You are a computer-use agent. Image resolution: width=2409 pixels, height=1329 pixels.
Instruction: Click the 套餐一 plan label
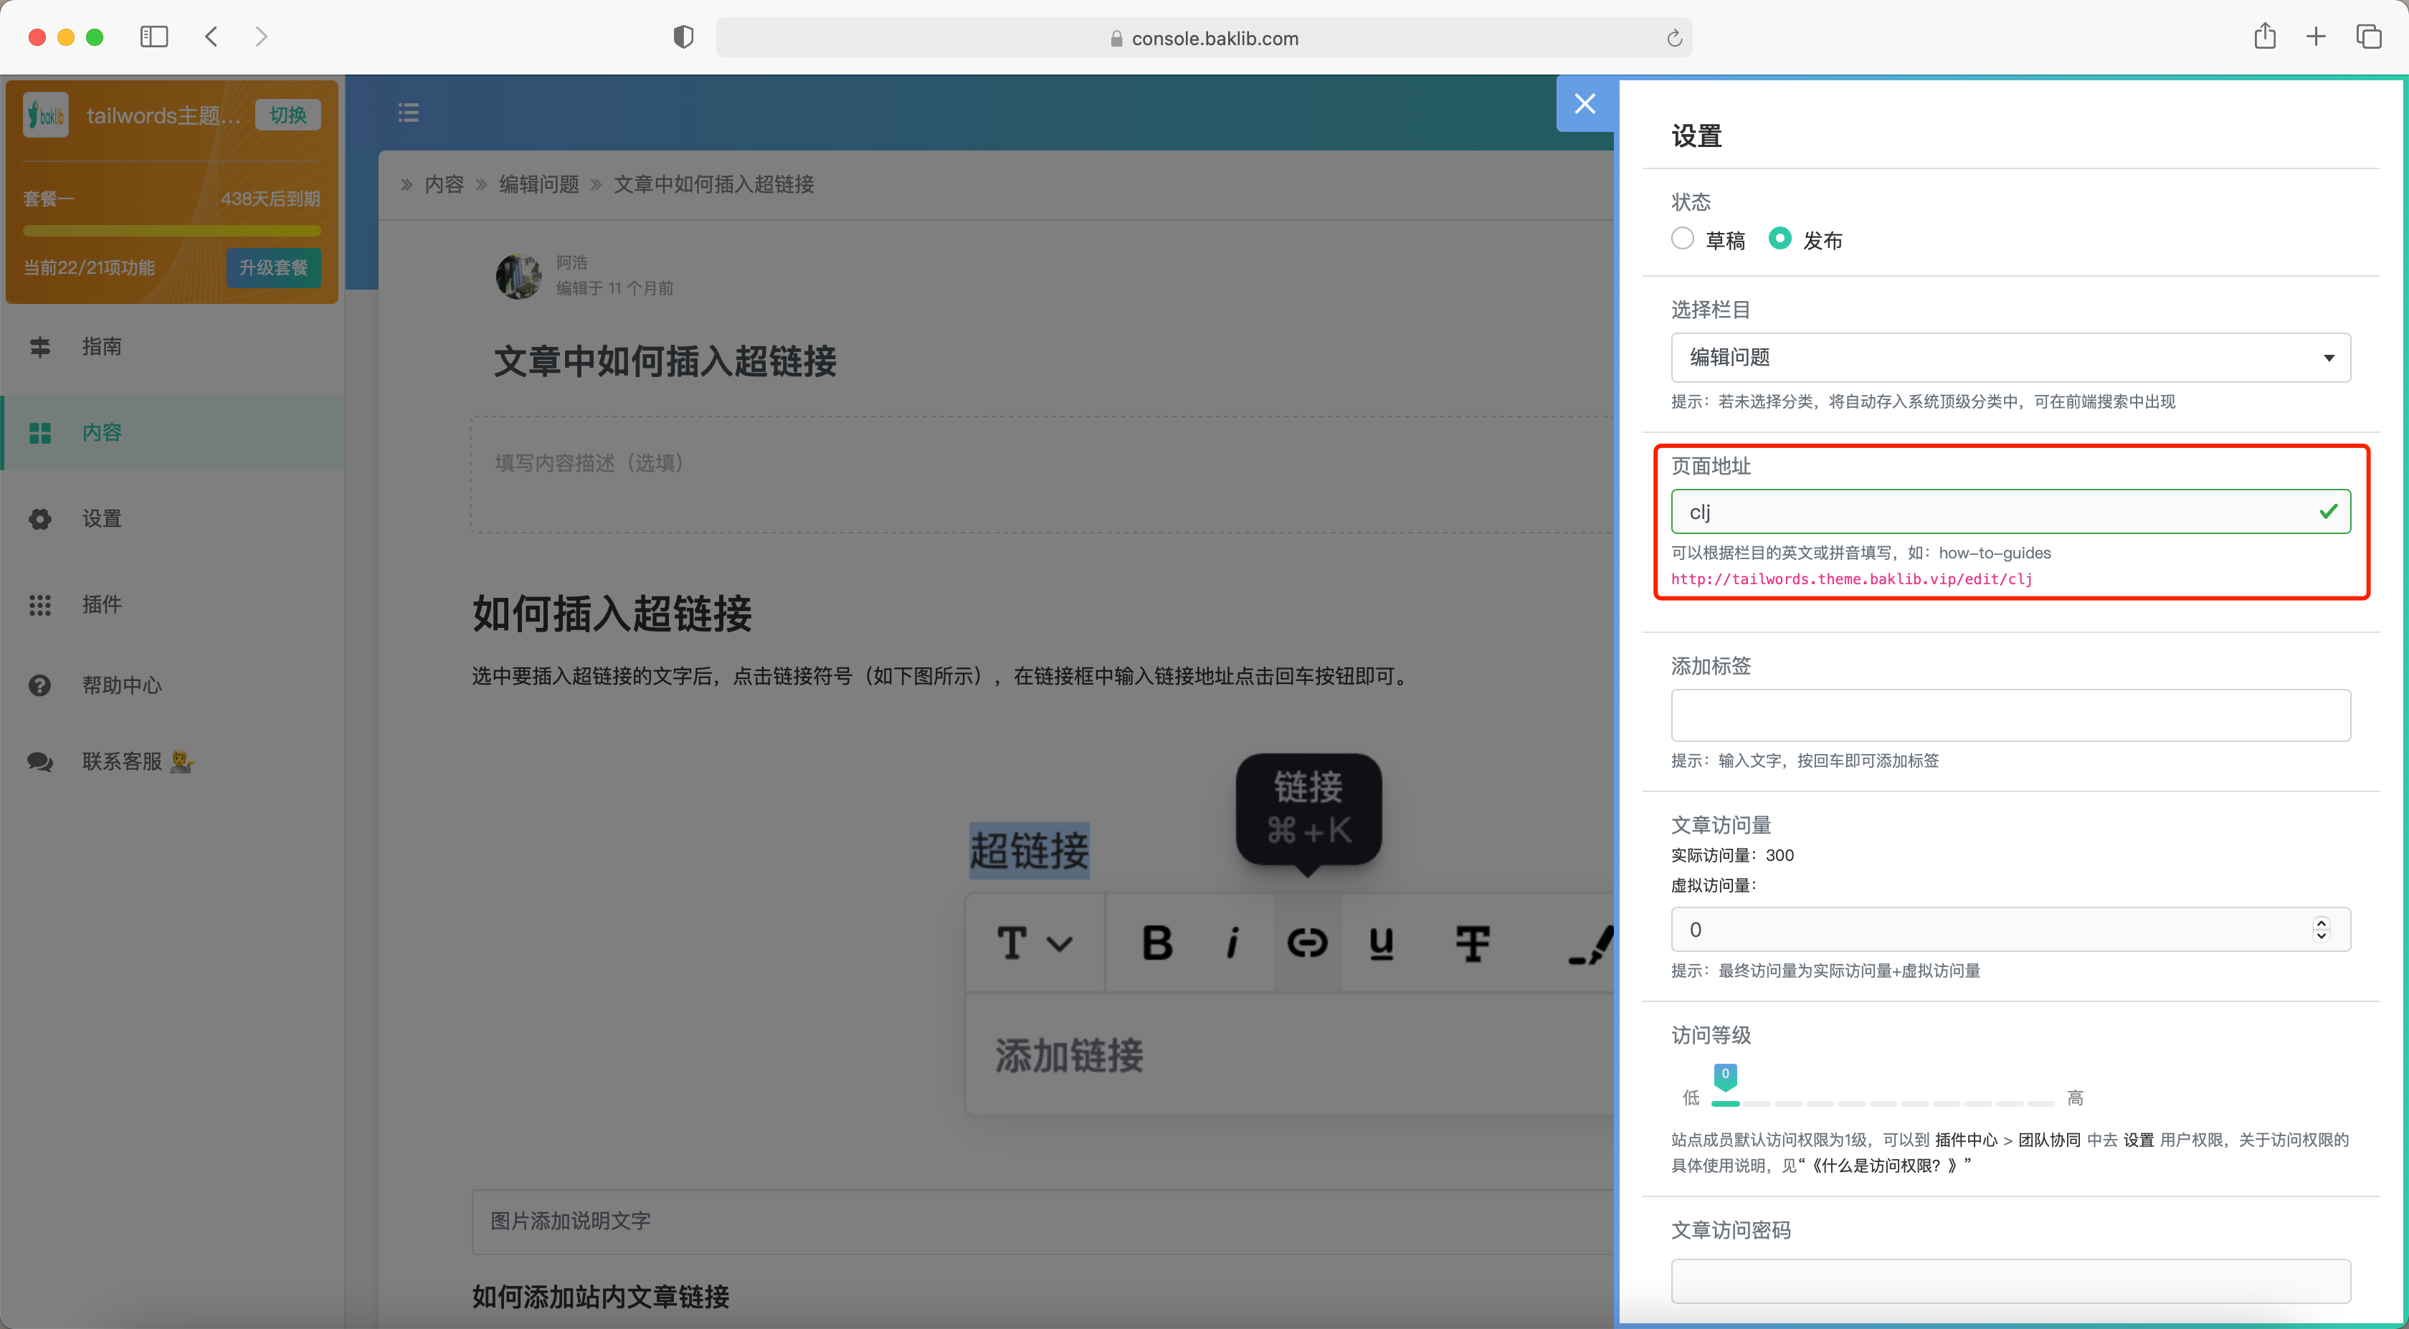pyautogui.click(x=49, y=199)
